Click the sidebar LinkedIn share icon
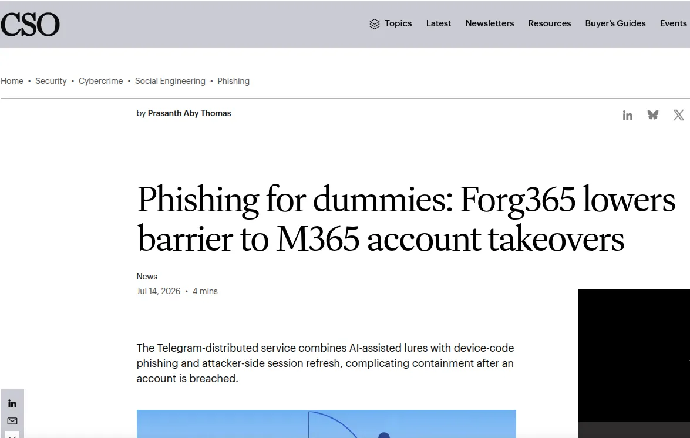This screenshot has height=438, width=690. click(x=12, y=404)
